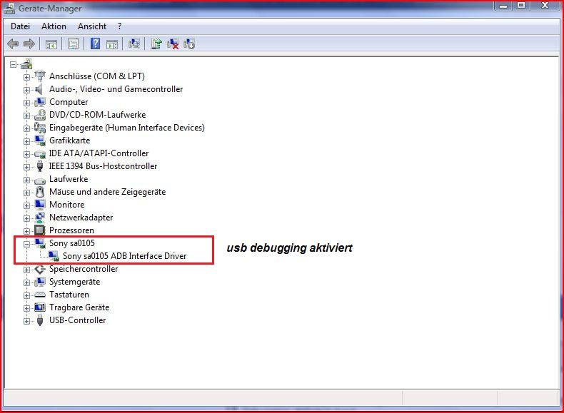Viewport: 564px width, 413px height.
Task: Open the Aktion menu
Action: click(54, 26)
